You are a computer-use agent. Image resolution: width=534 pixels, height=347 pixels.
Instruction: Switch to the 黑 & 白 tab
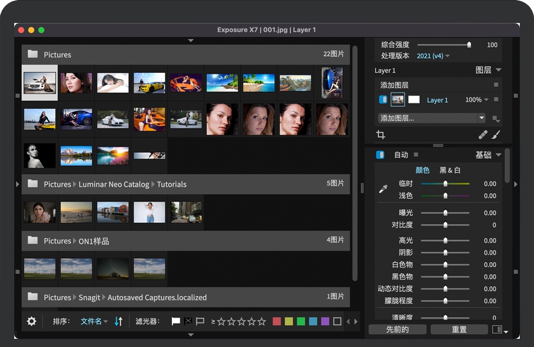(450, 170)
